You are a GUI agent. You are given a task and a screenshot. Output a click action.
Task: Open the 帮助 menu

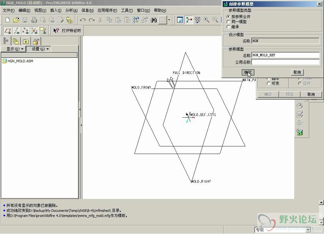(x=160, y=10)
